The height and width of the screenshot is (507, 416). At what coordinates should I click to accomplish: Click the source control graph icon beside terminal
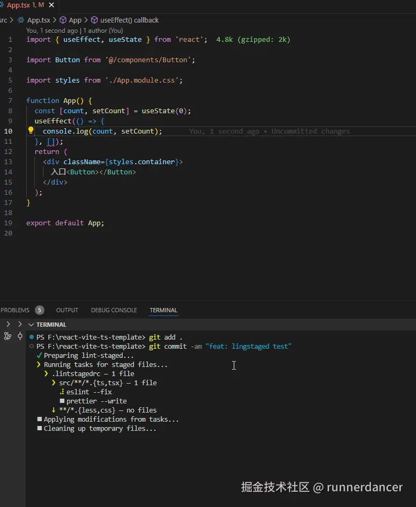(x=8, y=336)
